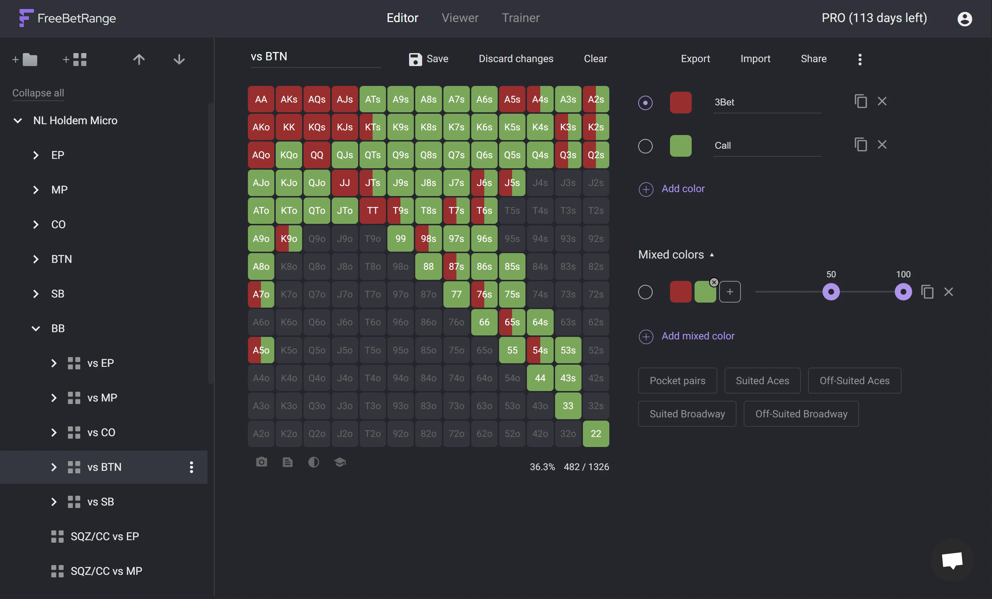Collapse the BB position tree item
The image size is (992, 599).
click(x=35, y=328)
